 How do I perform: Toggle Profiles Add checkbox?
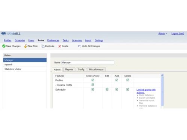click(117, 80)
